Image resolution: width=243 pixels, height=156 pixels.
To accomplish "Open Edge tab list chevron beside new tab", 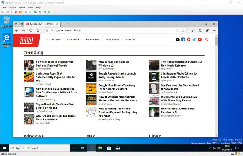I will pyautogui.click(x=69, y=24).
